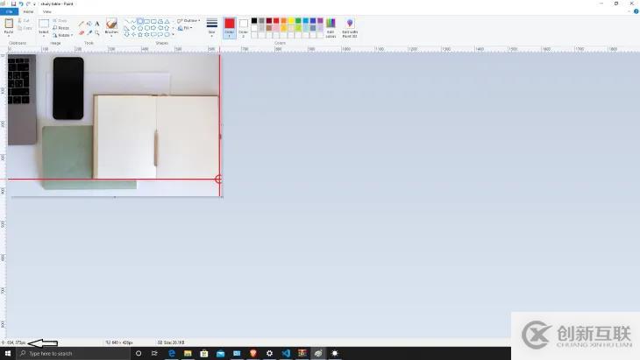Expand the Brushes dropdown arrow

pyautogui.click(x=111, y=36)
